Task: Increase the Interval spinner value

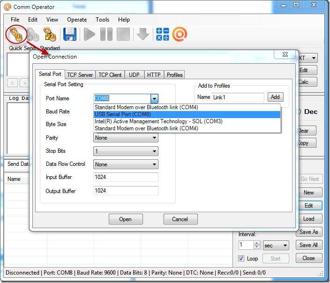Action: pyautogui.click(x=256, y=243)
